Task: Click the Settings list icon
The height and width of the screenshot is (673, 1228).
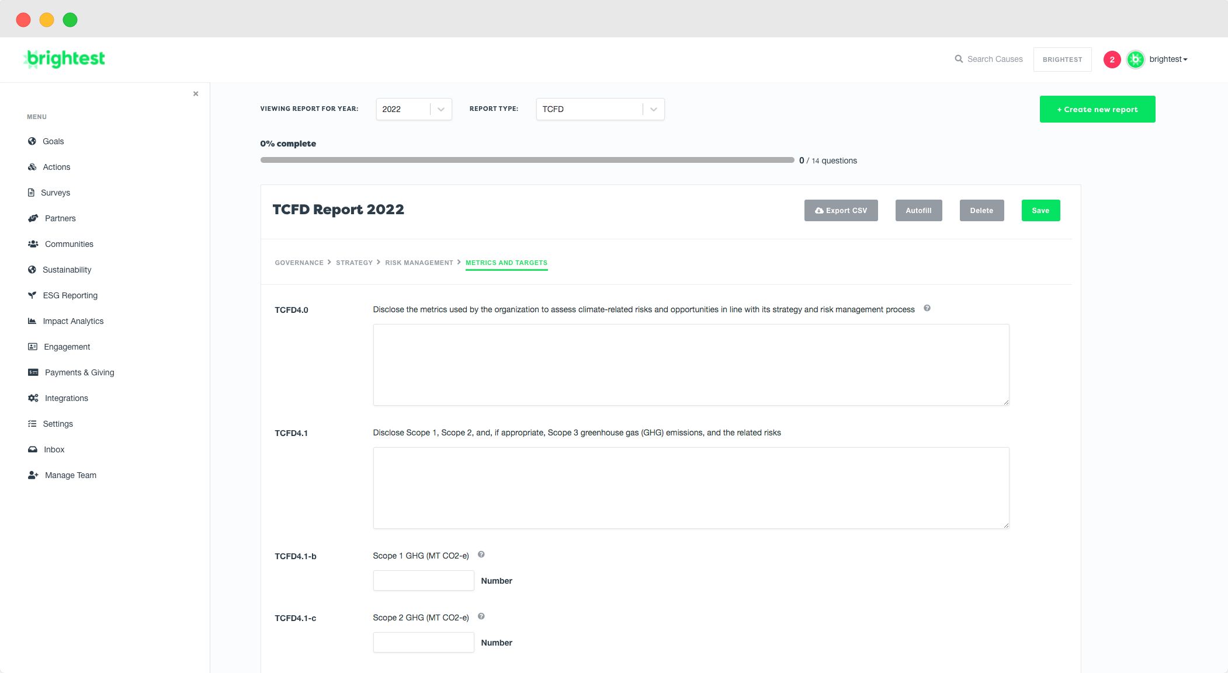Action: tap(32, 424)
